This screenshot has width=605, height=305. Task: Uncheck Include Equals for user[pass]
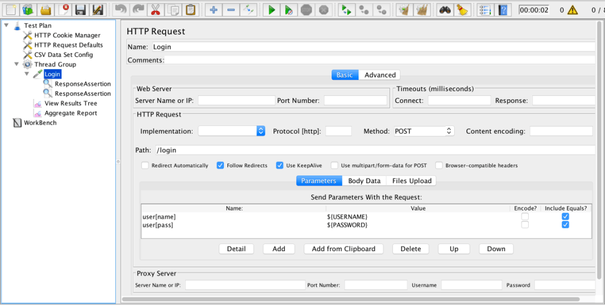565,225
